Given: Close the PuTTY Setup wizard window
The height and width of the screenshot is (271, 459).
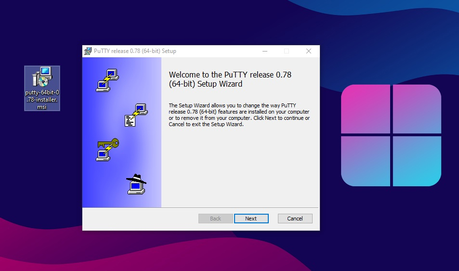Looking at the screenshot, I should point(309,51).
